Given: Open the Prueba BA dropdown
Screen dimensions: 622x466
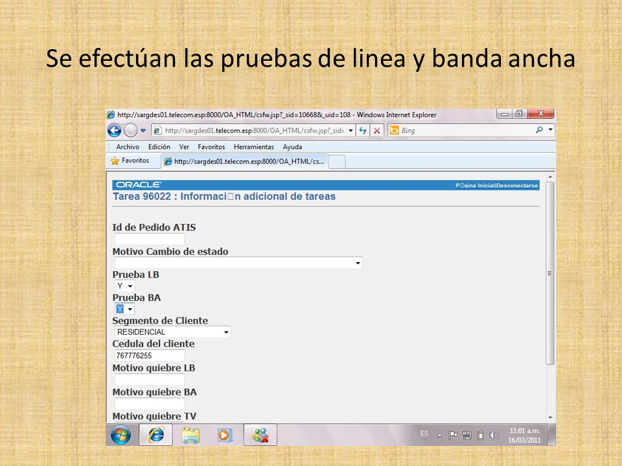Looking at the screenshot, I should point(124,309).
